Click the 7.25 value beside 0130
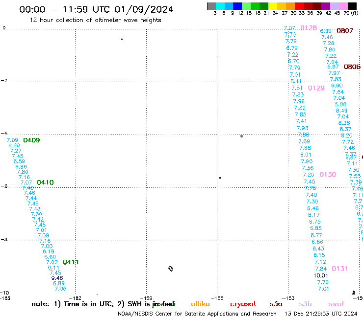The width and height of the screenshot is (363, 318). click(309, 175)
